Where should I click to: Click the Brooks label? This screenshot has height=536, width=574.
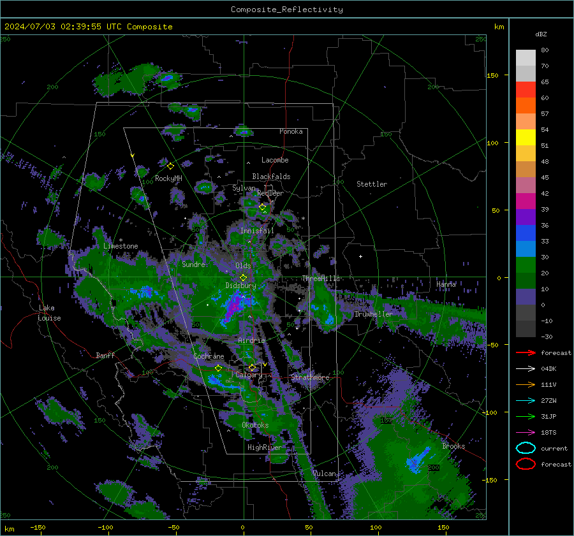[453, 446]
